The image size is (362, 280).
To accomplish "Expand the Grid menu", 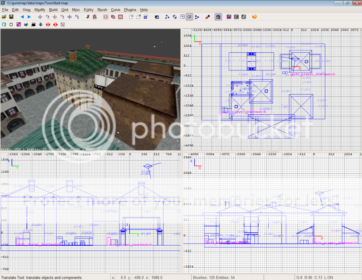I will (65, 10).
